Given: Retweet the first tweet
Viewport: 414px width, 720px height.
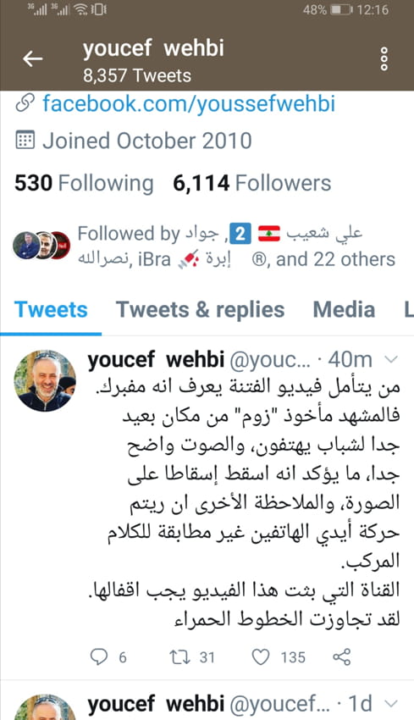Looking at the screenshot, I should click(x=179, y=657).
